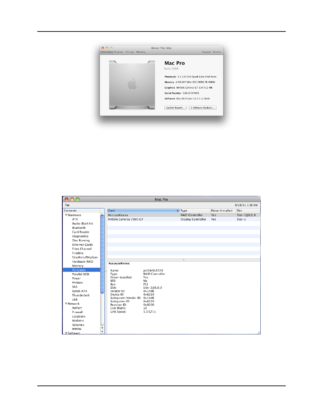Select Locations under Network

coord(79,316)
